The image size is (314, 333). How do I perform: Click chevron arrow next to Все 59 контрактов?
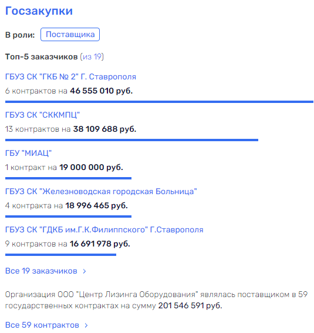[86, 325]
